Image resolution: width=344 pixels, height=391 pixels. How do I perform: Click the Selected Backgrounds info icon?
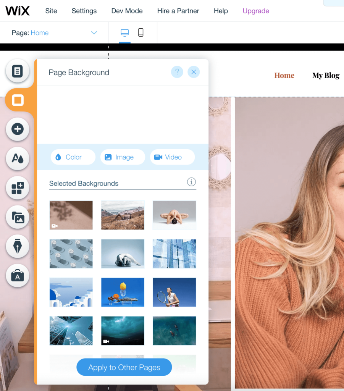pos(191,182)
